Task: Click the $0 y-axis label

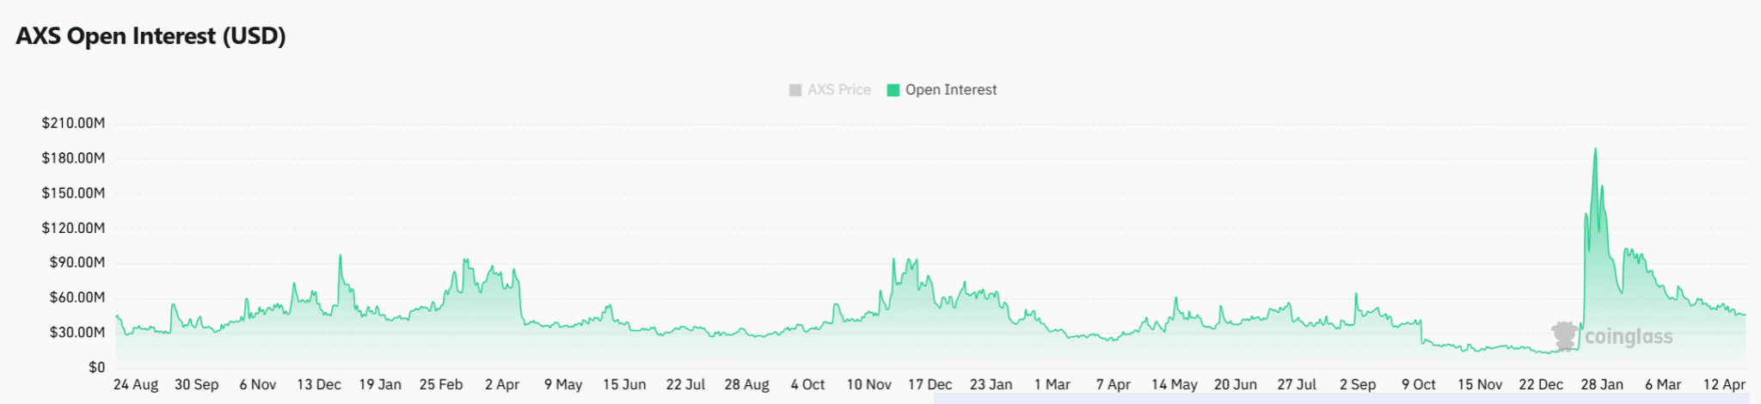Action: pos(96,367)
